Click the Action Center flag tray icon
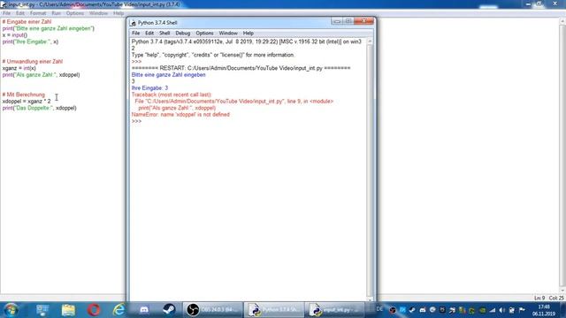 pyautogui.click(x=522, y=310)
